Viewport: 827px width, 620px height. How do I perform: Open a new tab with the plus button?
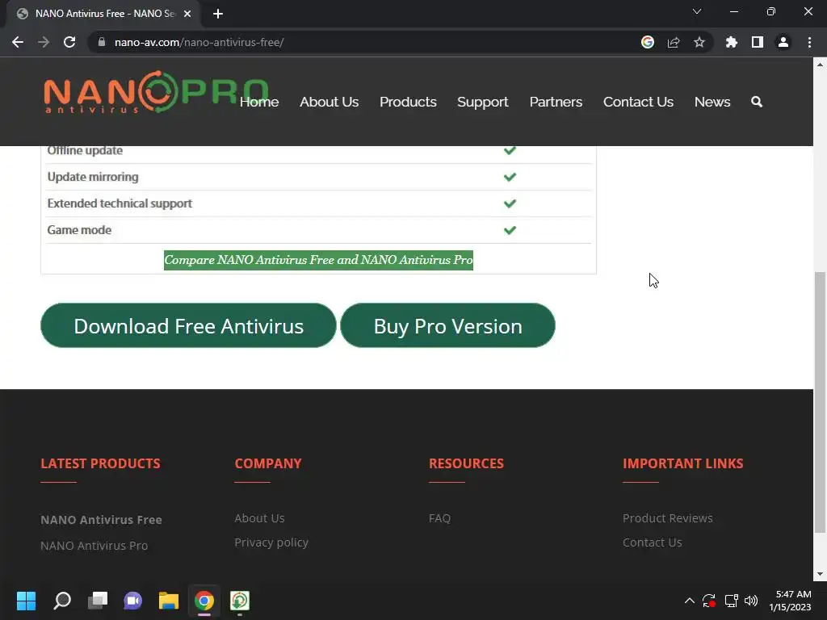pyautogui.click(x=218, y=14)
